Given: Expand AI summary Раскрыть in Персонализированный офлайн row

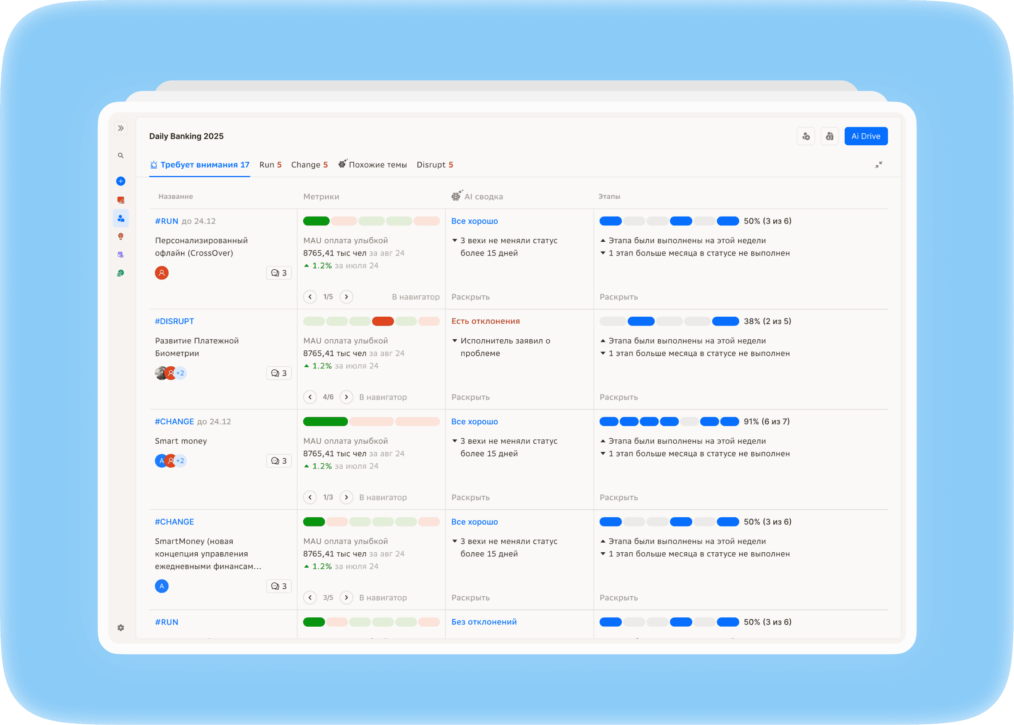Looking at the screenshot, I should [x=471, y=297].
